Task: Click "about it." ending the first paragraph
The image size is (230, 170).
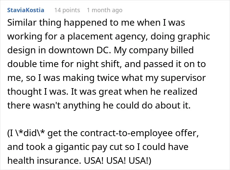Action: tap(173, 105)
